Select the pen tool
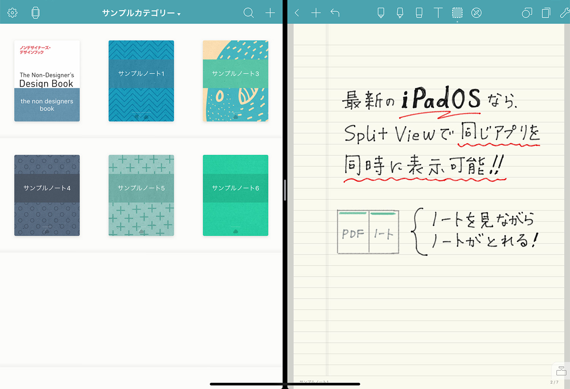570x389 pixels. coord(381,13)
